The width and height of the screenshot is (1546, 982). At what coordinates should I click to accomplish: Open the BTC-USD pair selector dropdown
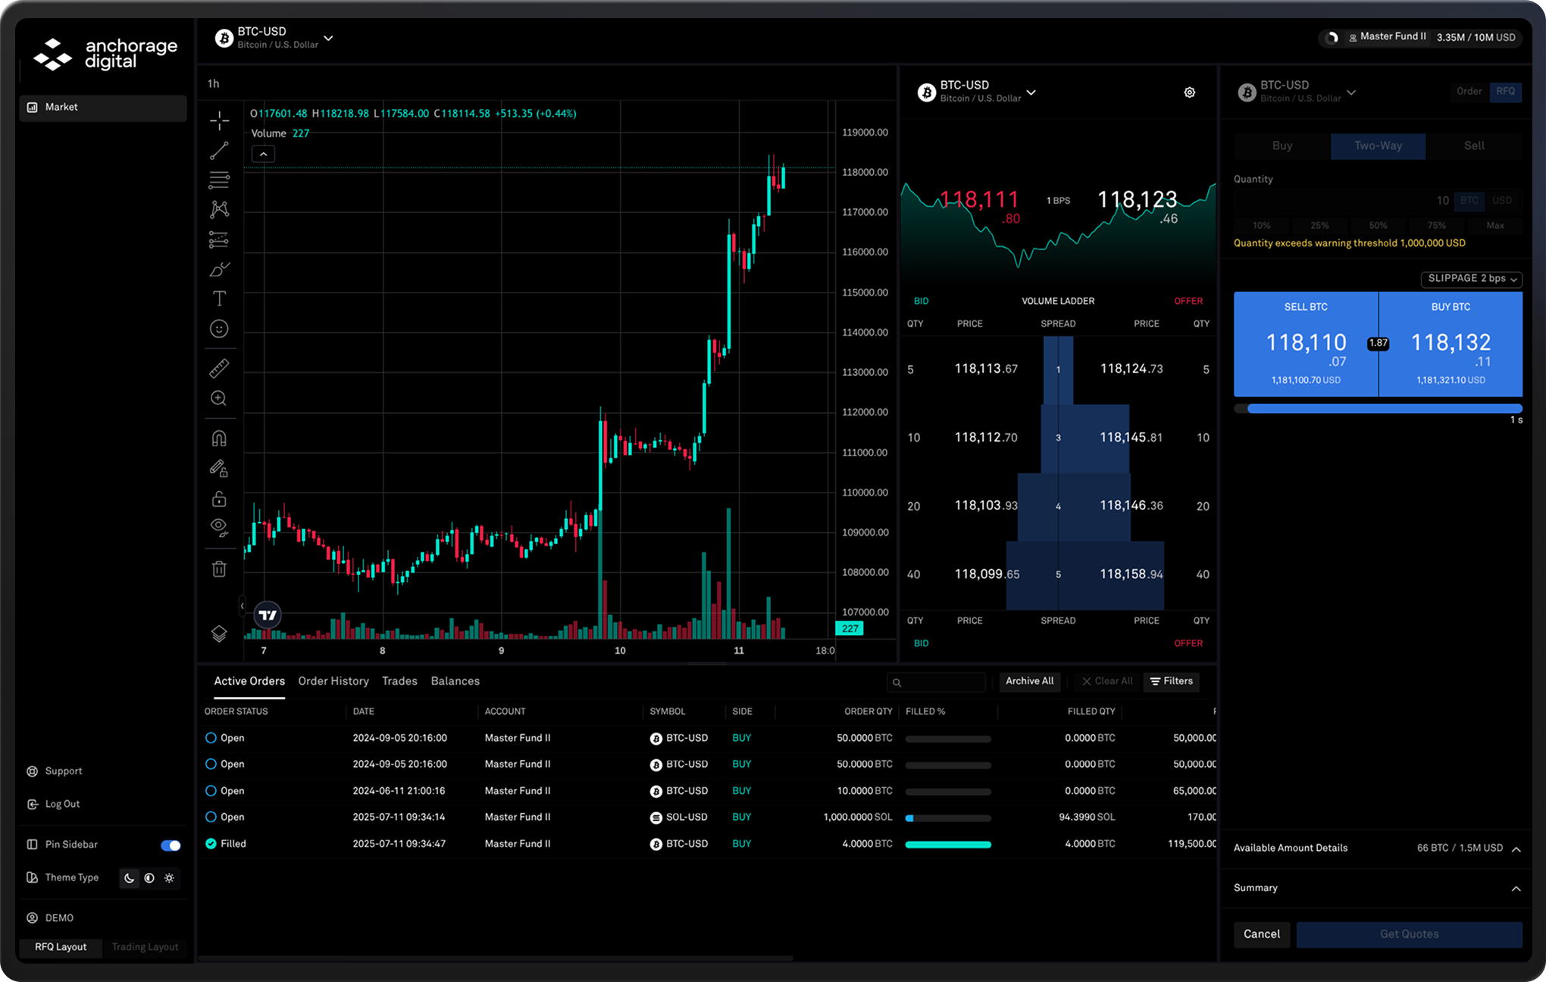(327, 38)
